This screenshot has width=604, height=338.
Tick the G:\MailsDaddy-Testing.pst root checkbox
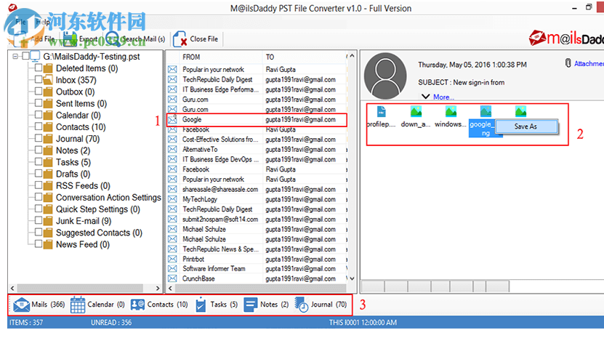tap(25, 56)
